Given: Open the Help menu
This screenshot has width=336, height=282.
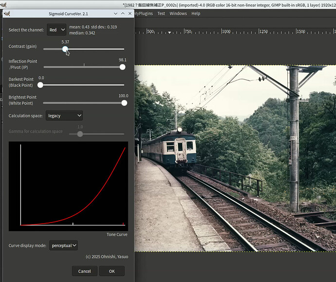Looking at the screenshot, I should pyautogui.click(x=196, y=14).
